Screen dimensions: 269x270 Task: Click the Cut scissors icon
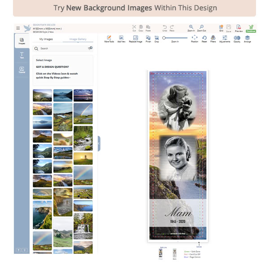(134, 28)
